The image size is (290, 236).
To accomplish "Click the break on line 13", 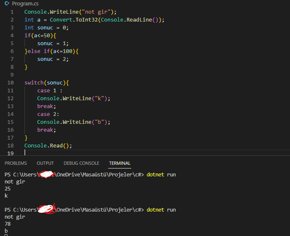I will [x=46, y=106].
